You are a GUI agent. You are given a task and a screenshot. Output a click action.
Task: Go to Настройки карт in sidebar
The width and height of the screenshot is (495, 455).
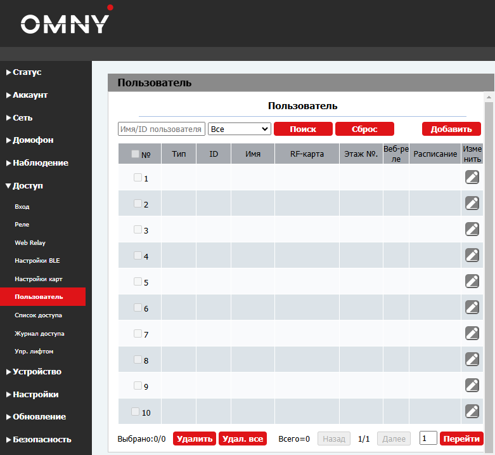point(38,279)
